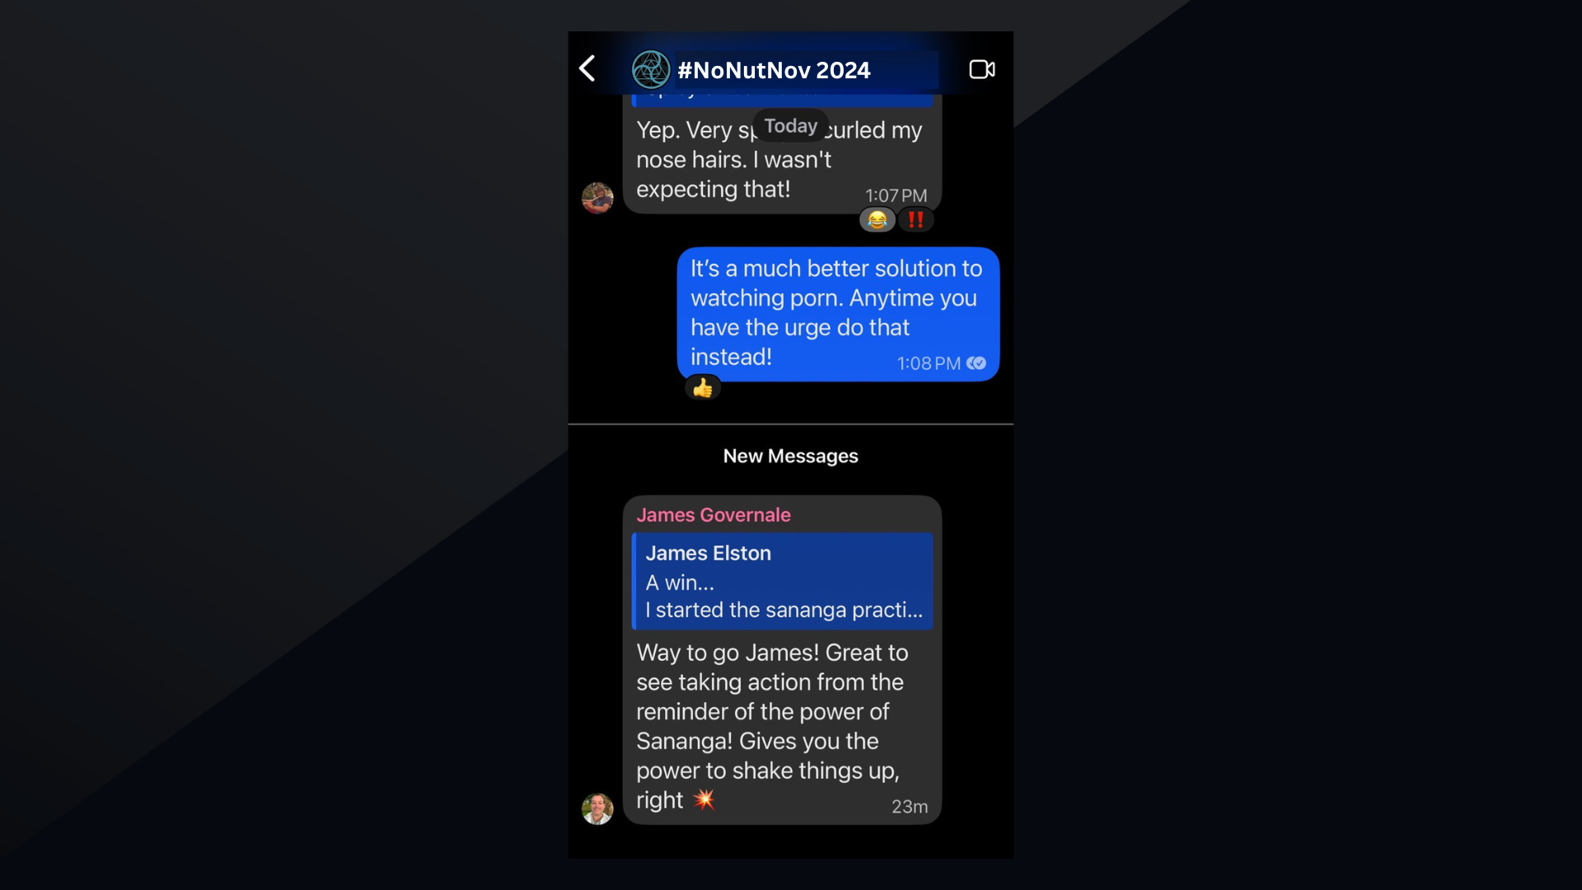
Task: Jump to quoted James Elston message
Action: click(782, 581)
